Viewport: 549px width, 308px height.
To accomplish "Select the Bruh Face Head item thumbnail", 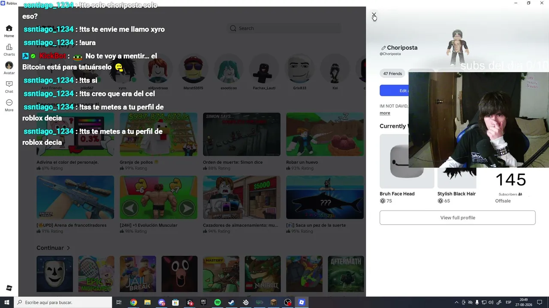I will point(407,161).
